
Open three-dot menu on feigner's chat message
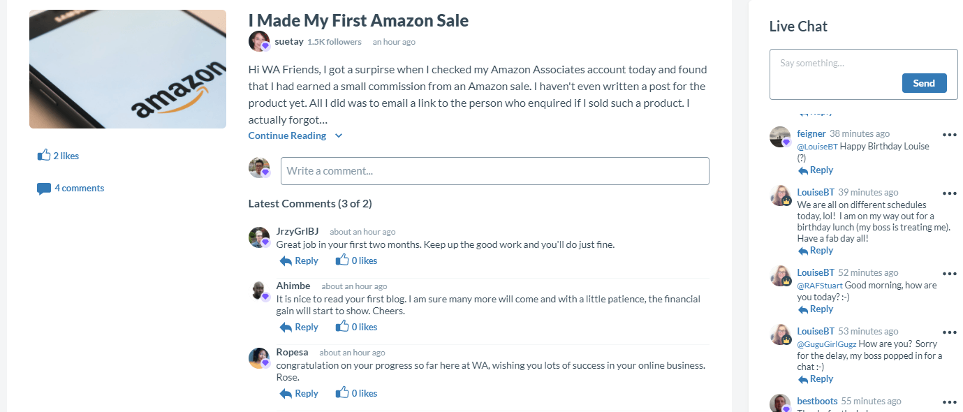[949, 135]
